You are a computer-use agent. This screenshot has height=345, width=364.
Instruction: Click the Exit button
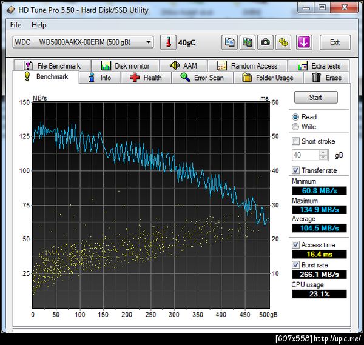[334, 42]
